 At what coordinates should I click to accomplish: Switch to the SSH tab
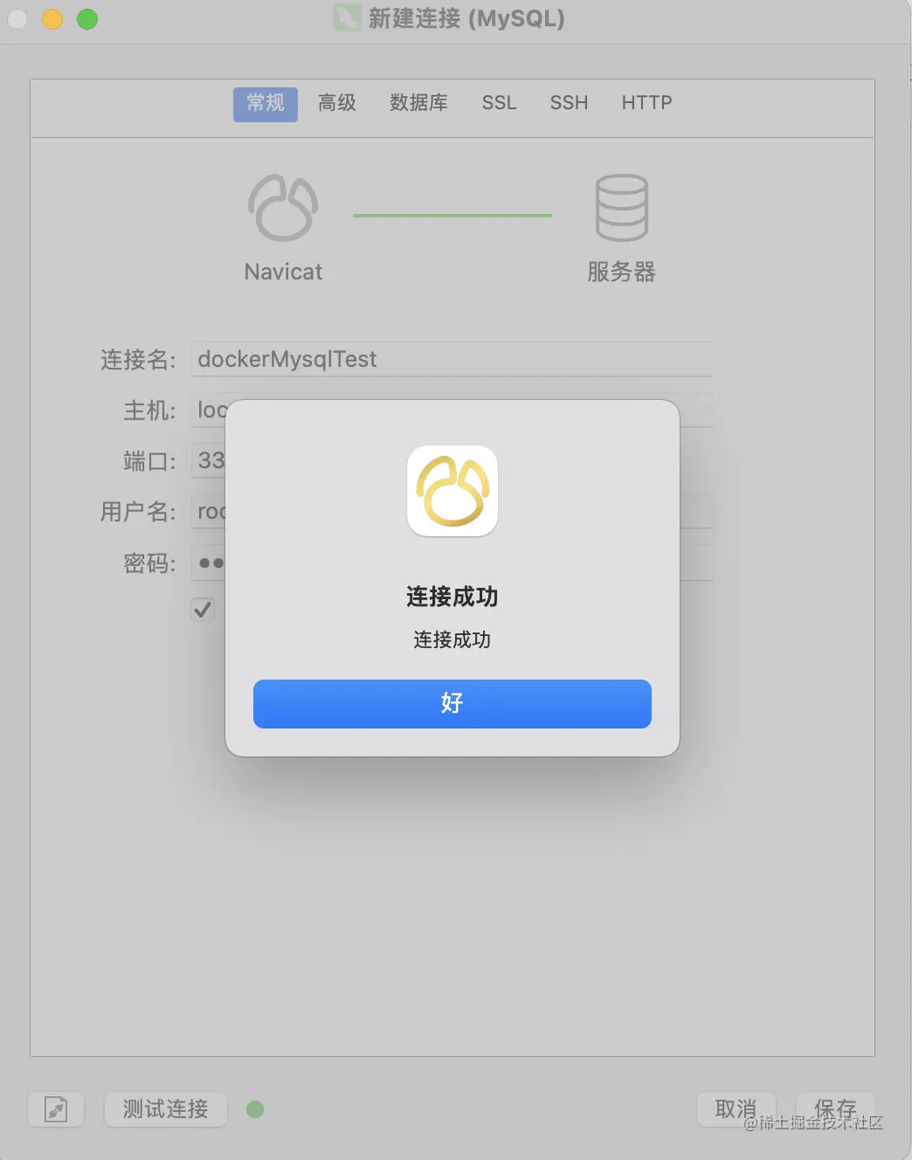tap(569, 103)
